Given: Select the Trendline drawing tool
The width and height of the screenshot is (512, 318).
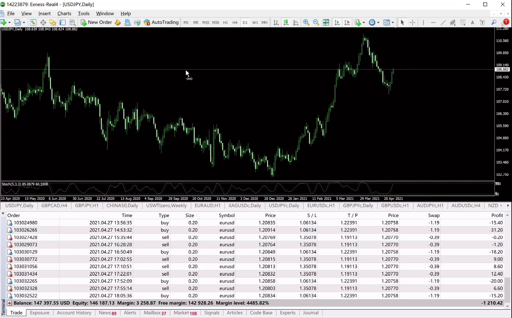Looking at the screenshot, I should coord(443,22).
